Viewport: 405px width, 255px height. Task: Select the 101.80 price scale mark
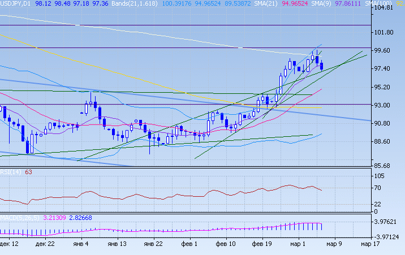coord(383,32)
